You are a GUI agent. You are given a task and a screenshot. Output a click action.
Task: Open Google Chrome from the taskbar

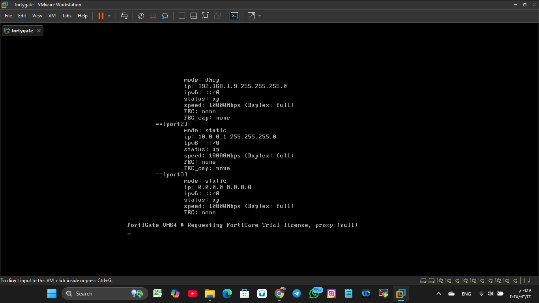coord(280,294)
